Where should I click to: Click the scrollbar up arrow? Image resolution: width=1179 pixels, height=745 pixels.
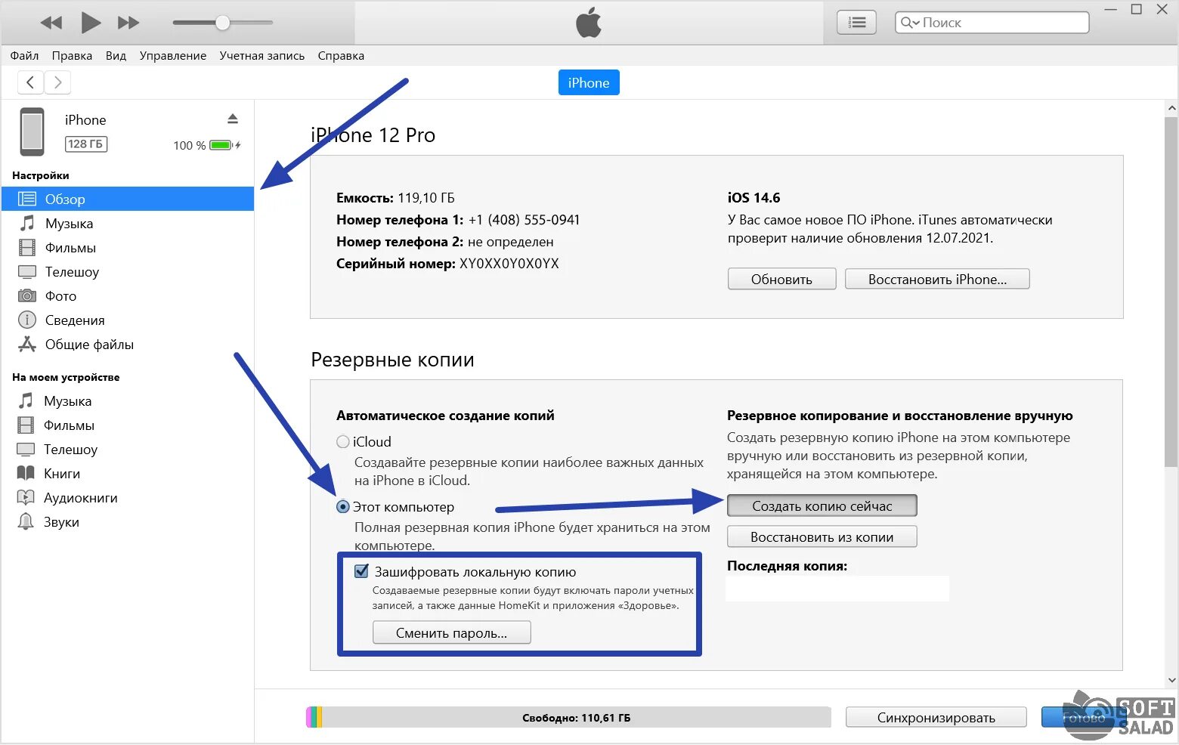click(x=1171, y=108)
